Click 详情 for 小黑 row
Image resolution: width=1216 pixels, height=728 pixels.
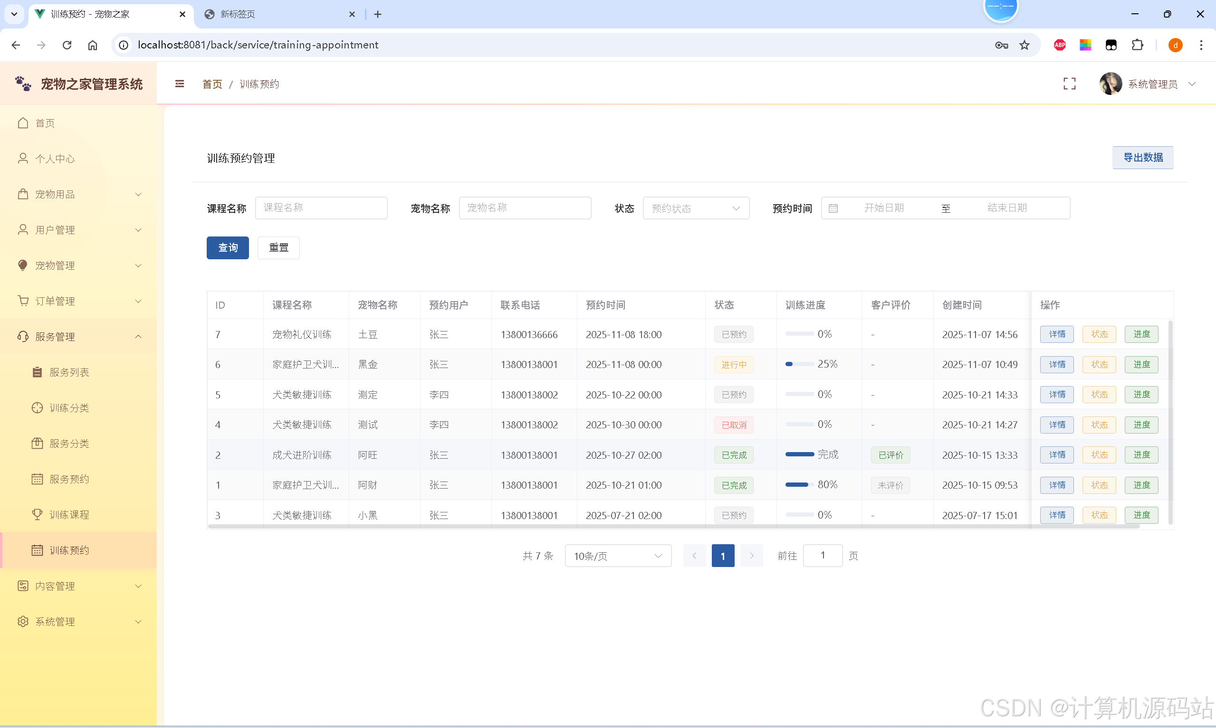1057,515
